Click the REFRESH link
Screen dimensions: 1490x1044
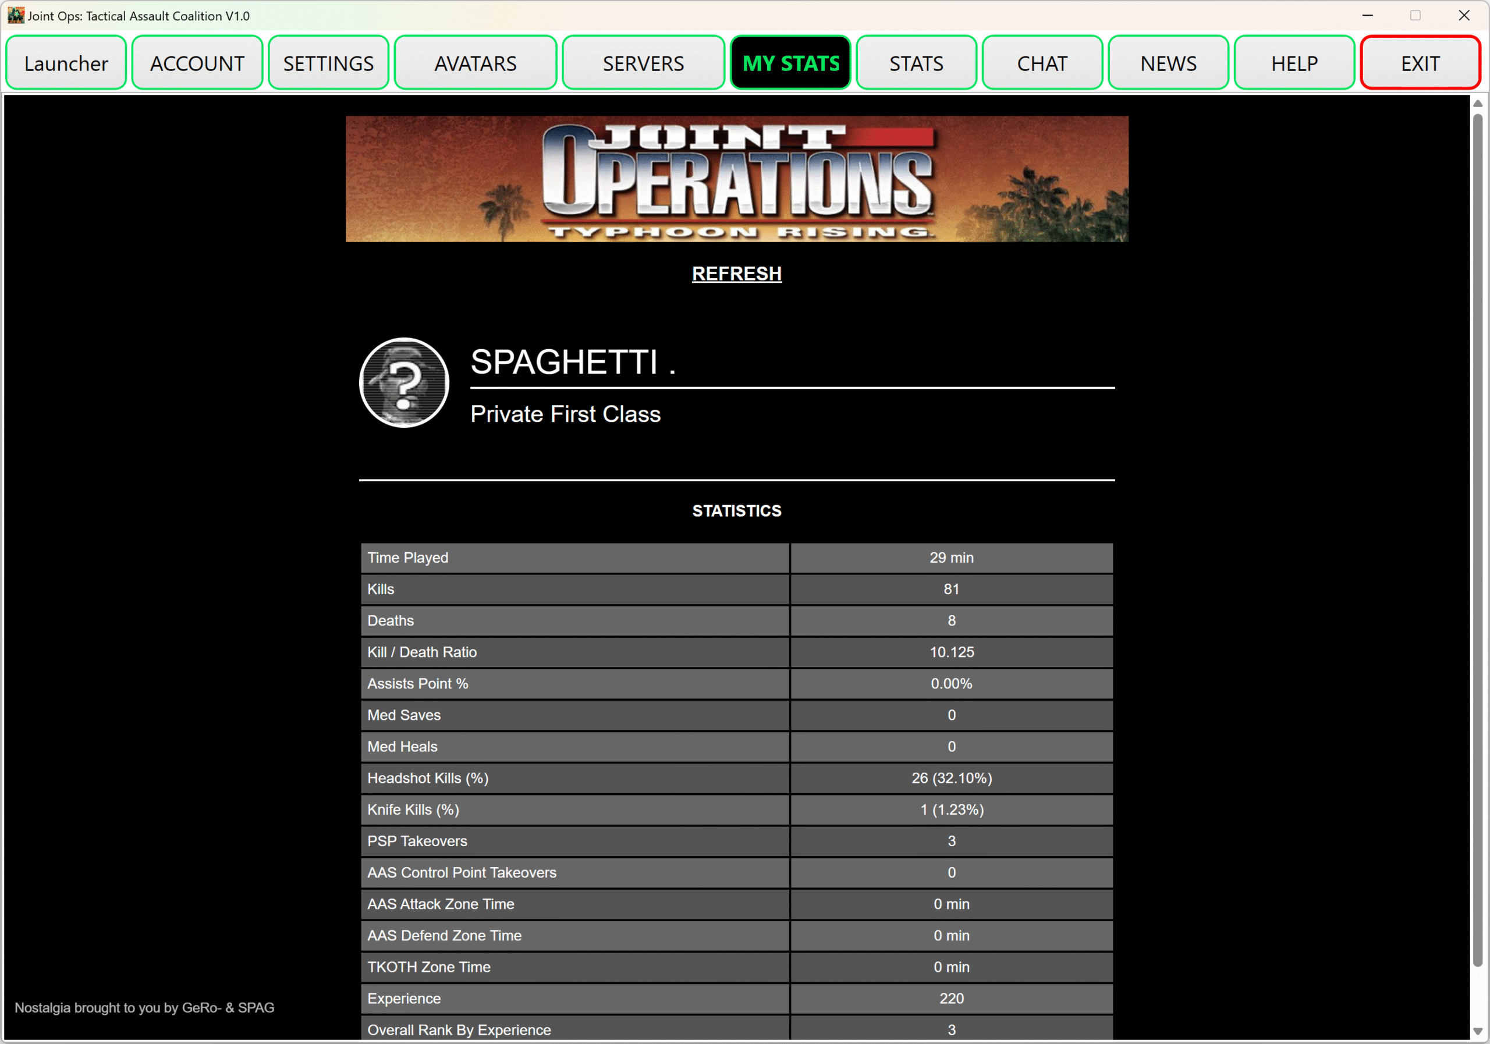coord(736,274)
